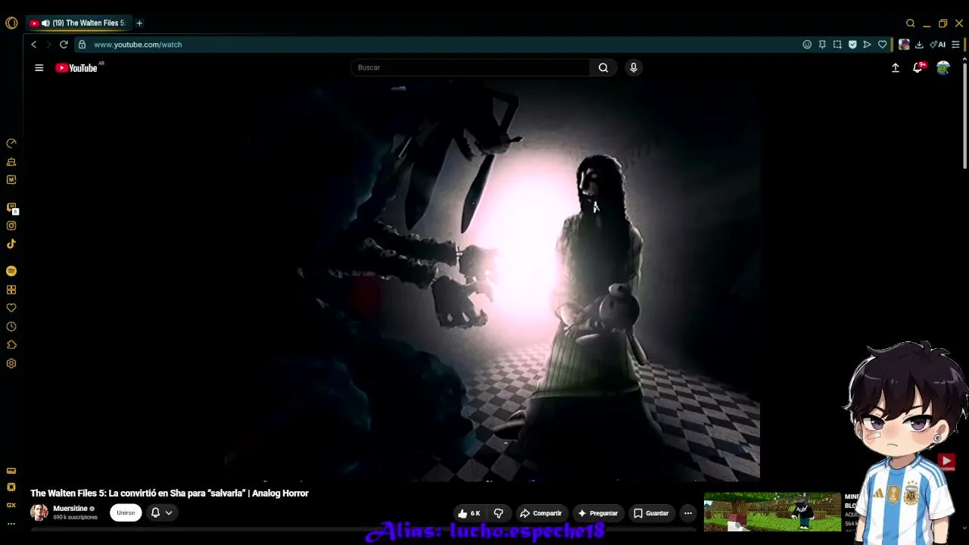Save video with the Guardar button
This screenshot has width=969, height=545.
point(652,513)
